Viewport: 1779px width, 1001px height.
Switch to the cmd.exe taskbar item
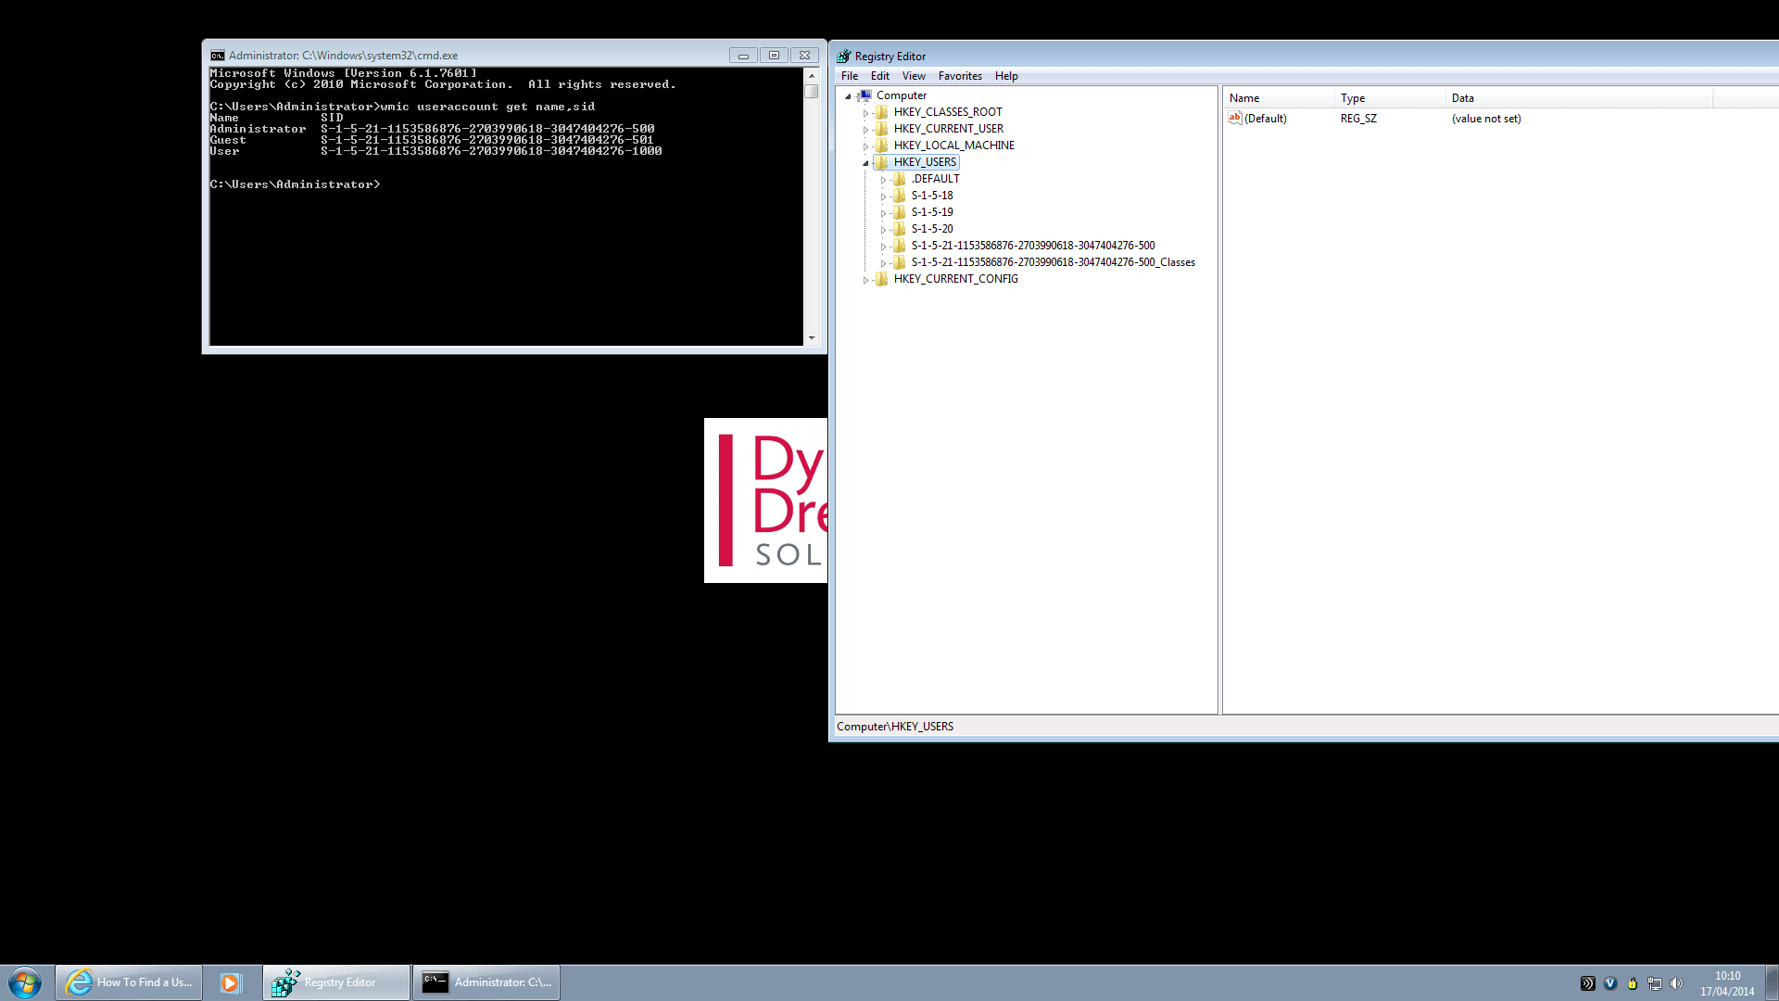(486, 982)
